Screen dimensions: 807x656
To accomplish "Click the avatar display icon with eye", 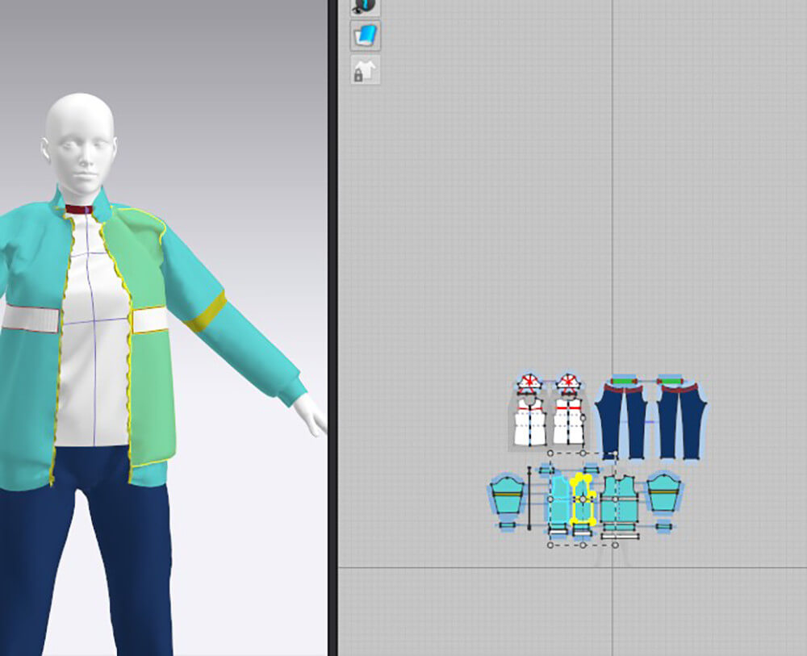I will pyautogui.click(x=366, y=6).
